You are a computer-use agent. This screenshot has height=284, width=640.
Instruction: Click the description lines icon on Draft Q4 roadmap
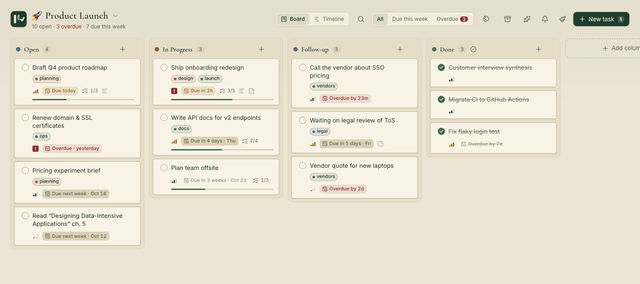[x=105, y=91]
